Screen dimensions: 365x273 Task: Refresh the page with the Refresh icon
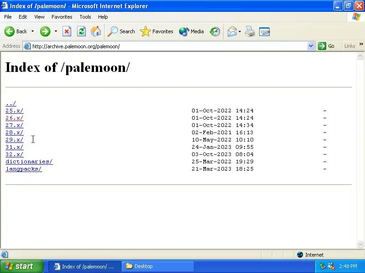(x=82, y=31)
